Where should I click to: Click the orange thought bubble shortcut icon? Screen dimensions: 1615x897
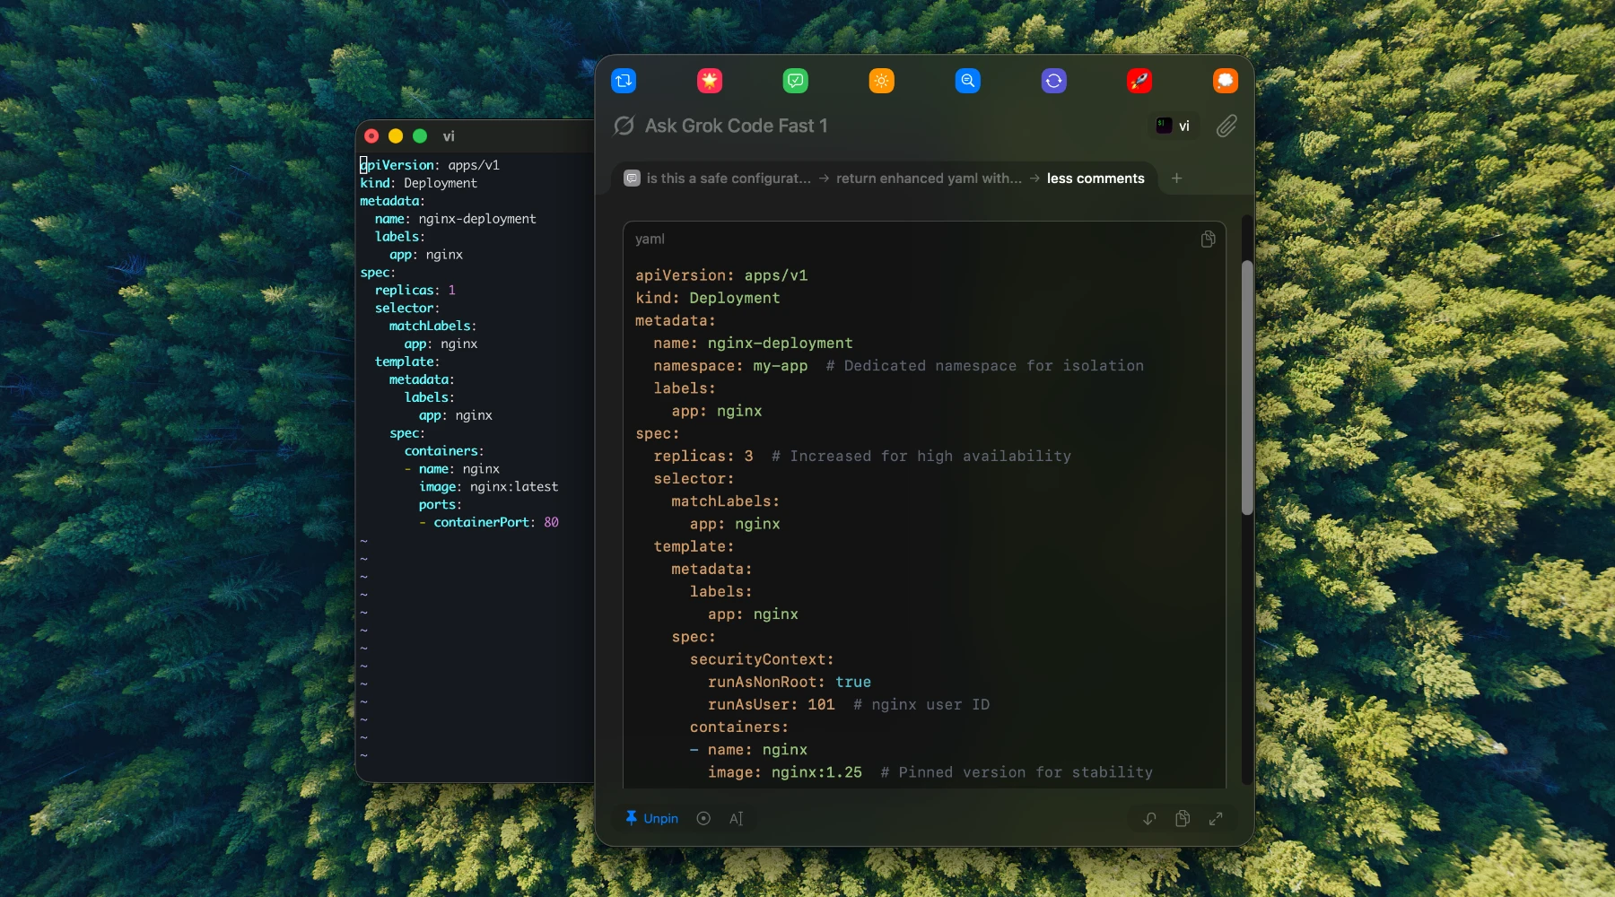click(x=1226, y=81)
